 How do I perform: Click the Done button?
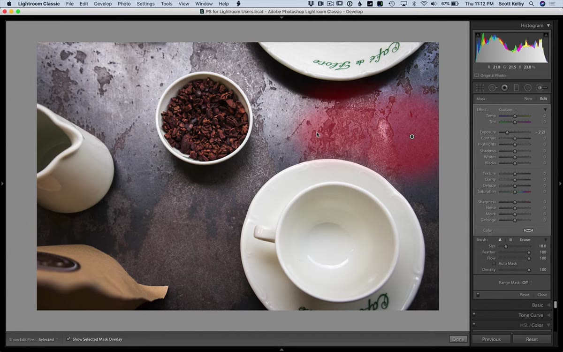pos(458,339)
